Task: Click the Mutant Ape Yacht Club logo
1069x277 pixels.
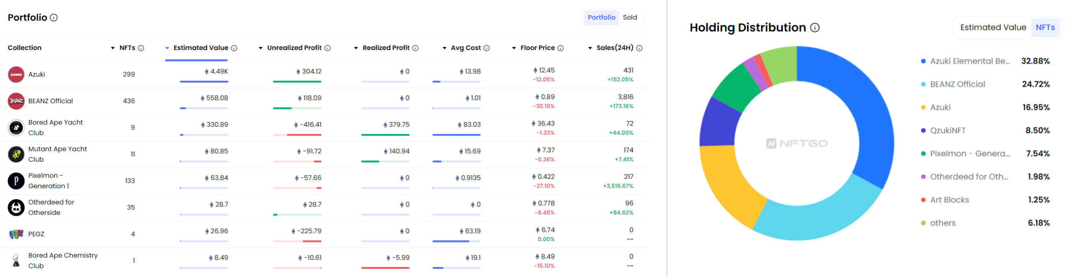Action: click(16, 154)
